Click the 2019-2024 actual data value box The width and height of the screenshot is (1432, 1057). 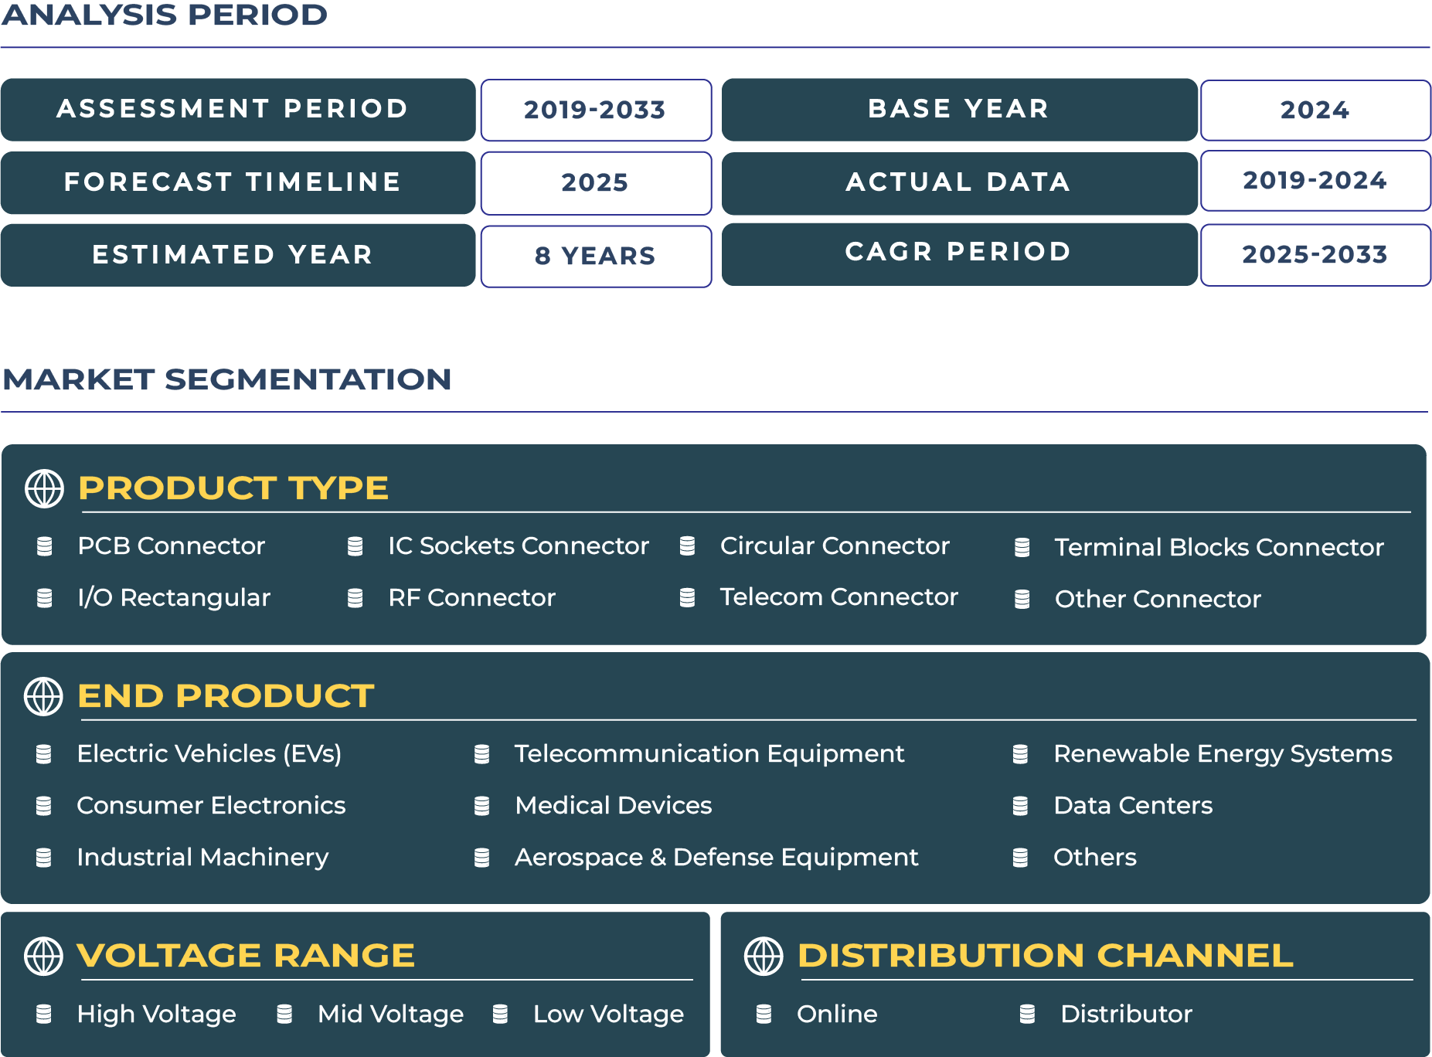pos(1315,181)
